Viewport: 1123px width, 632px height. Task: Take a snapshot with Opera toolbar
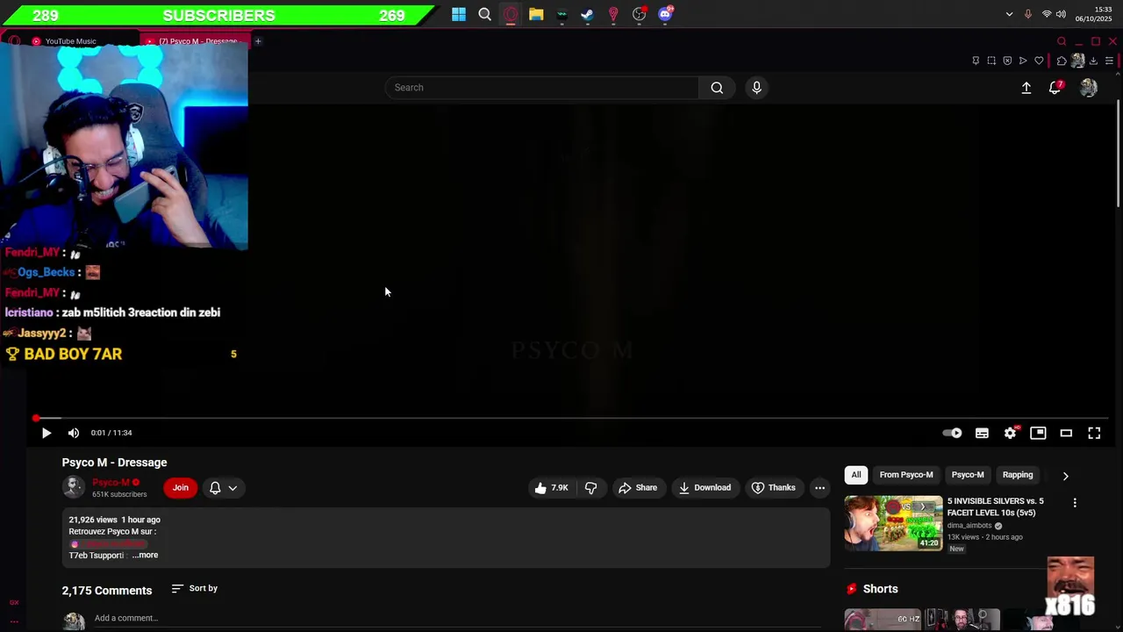991,61
